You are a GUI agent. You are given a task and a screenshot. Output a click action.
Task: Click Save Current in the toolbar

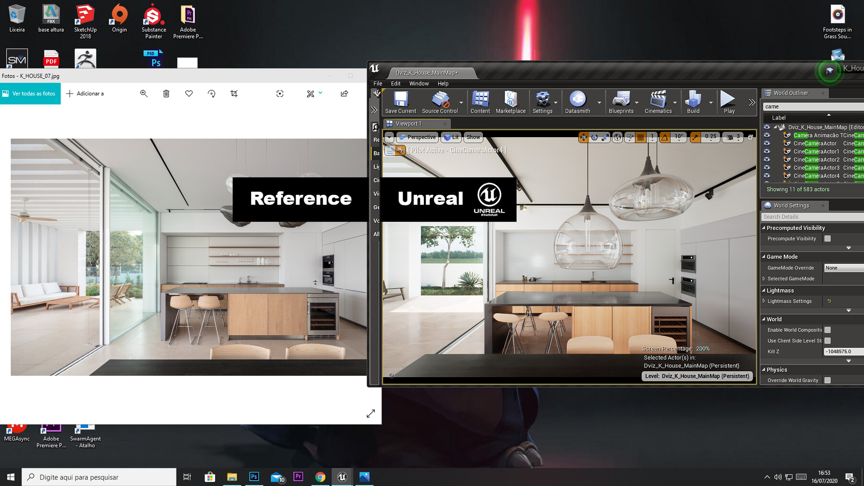coord(400,102)
